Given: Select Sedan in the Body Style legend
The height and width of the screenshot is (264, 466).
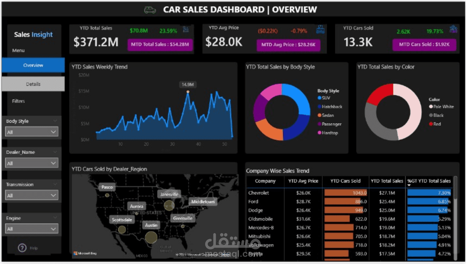Looking at the screenshot, I should [326, 115].
